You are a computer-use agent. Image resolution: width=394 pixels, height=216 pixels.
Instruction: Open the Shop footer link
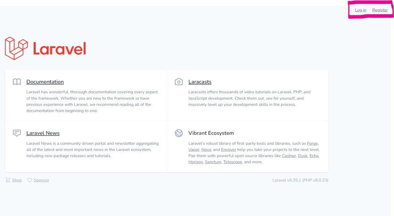(17, 180)
